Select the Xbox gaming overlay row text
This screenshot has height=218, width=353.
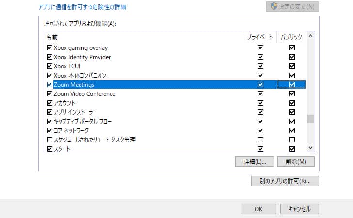80,48
